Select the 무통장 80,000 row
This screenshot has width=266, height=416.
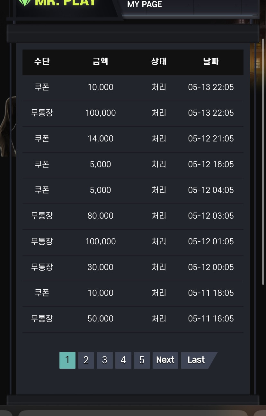pos(133,216)
